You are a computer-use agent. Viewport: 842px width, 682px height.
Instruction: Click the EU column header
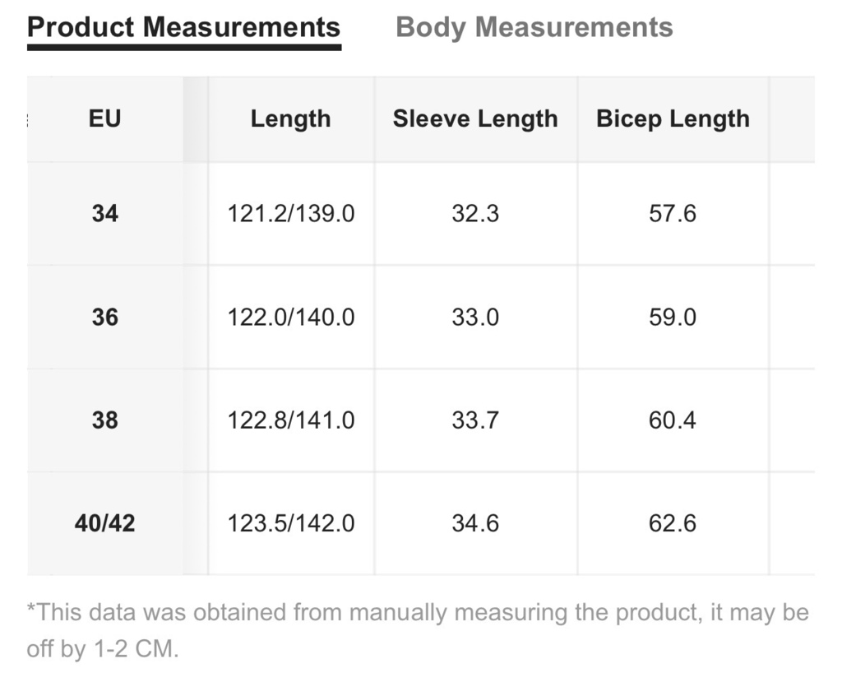tap(104, 118)
